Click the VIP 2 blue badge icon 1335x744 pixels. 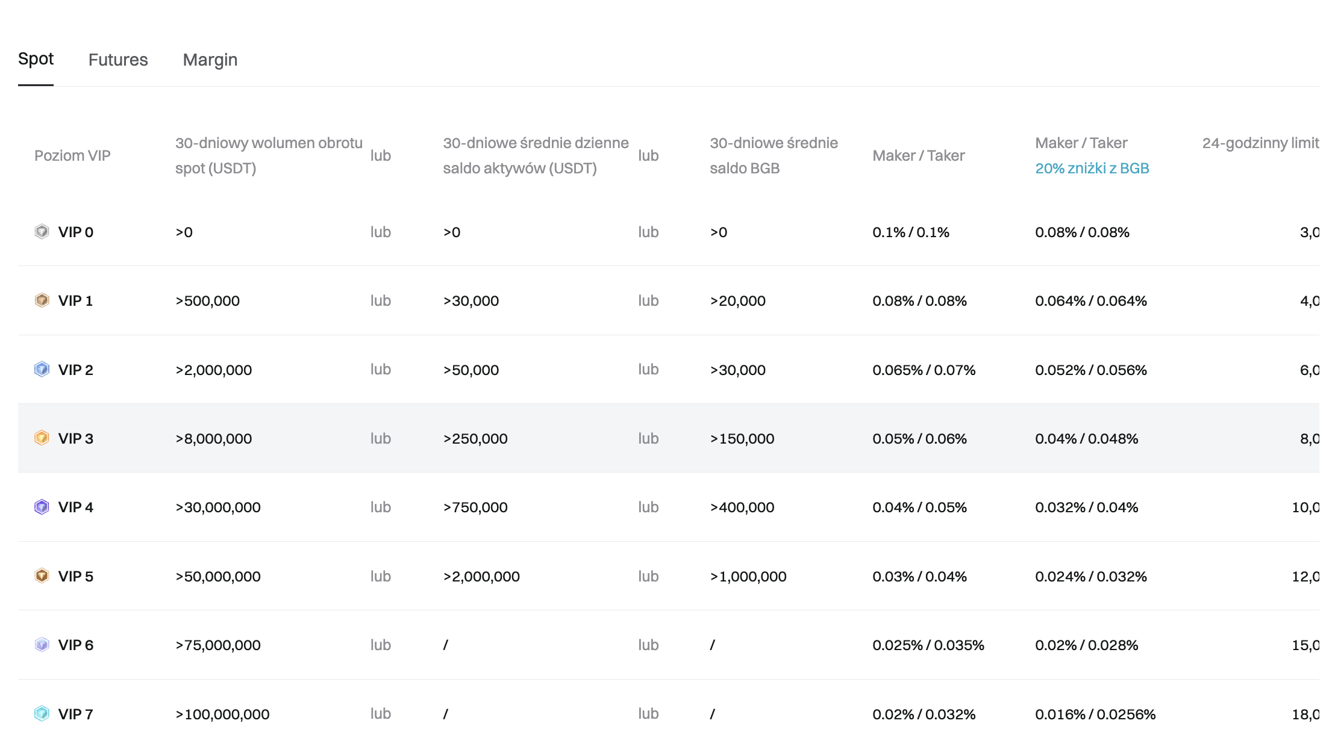click(42, 370)
